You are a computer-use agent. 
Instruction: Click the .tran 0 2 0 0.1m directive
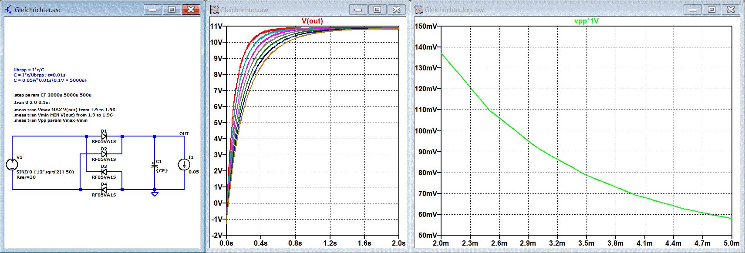pos(31,103)
